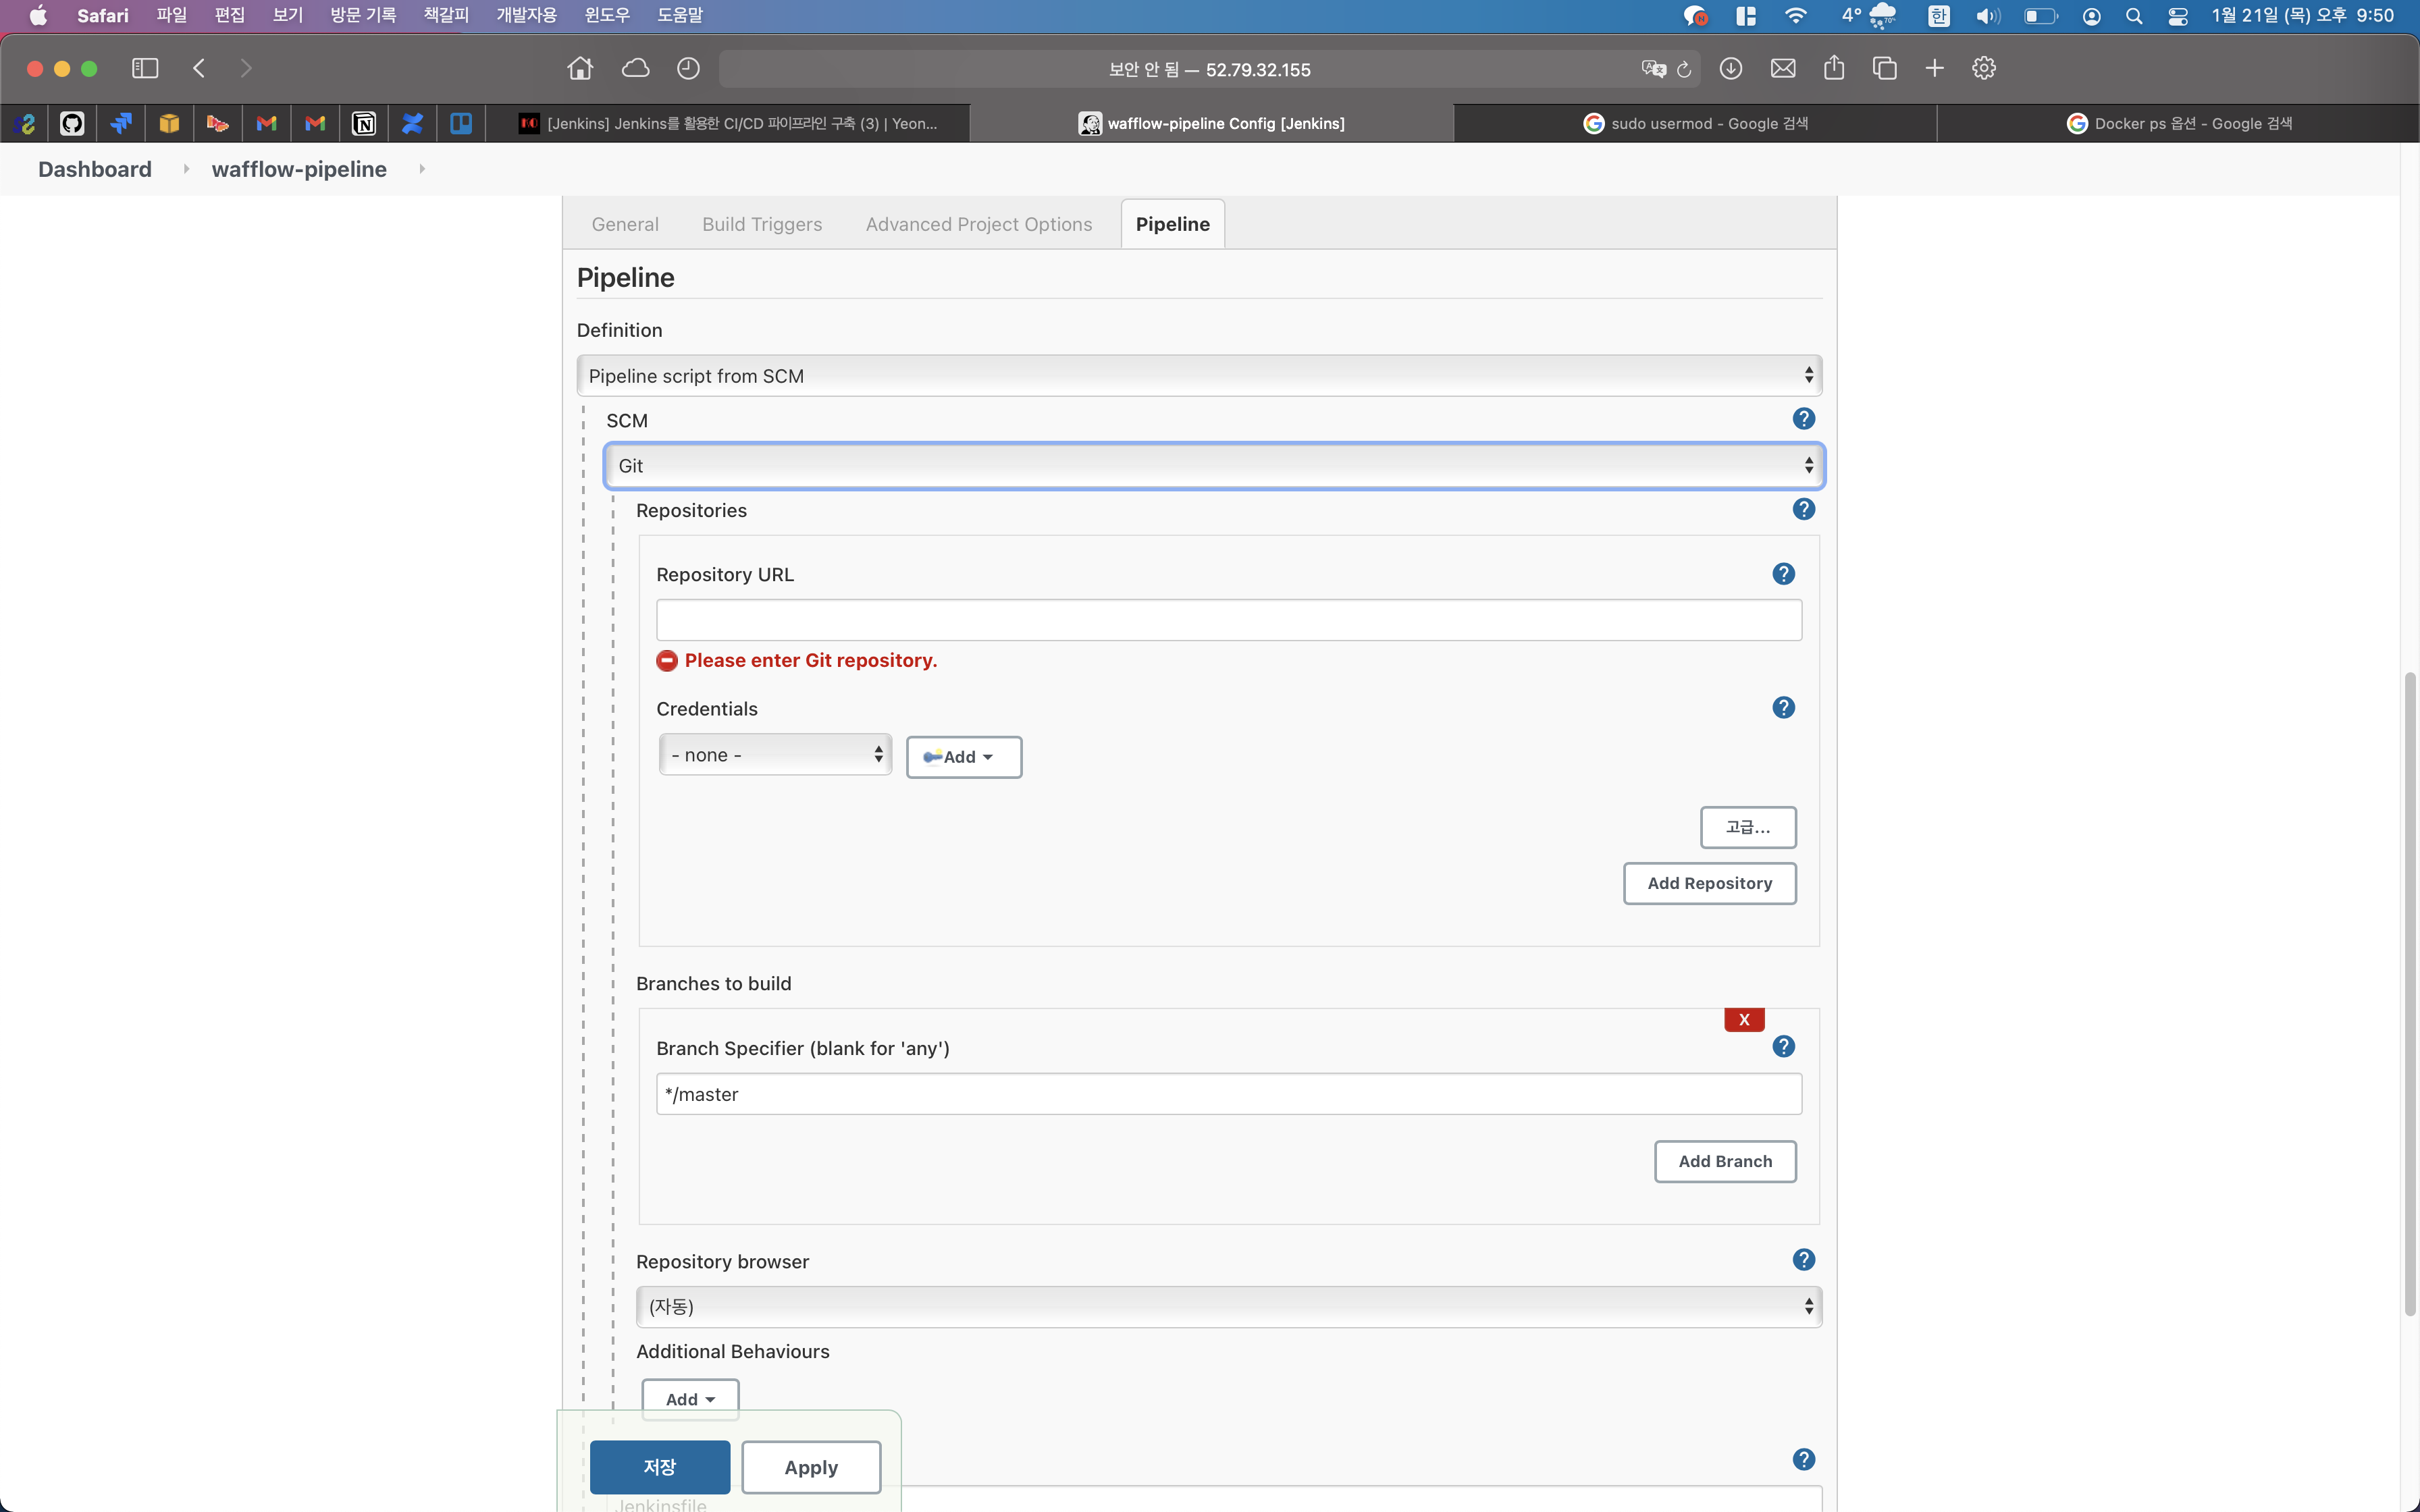Screen dimensions: 2420x1512
Task: Mail this page via envelope icon
Action: point(1783,68)
